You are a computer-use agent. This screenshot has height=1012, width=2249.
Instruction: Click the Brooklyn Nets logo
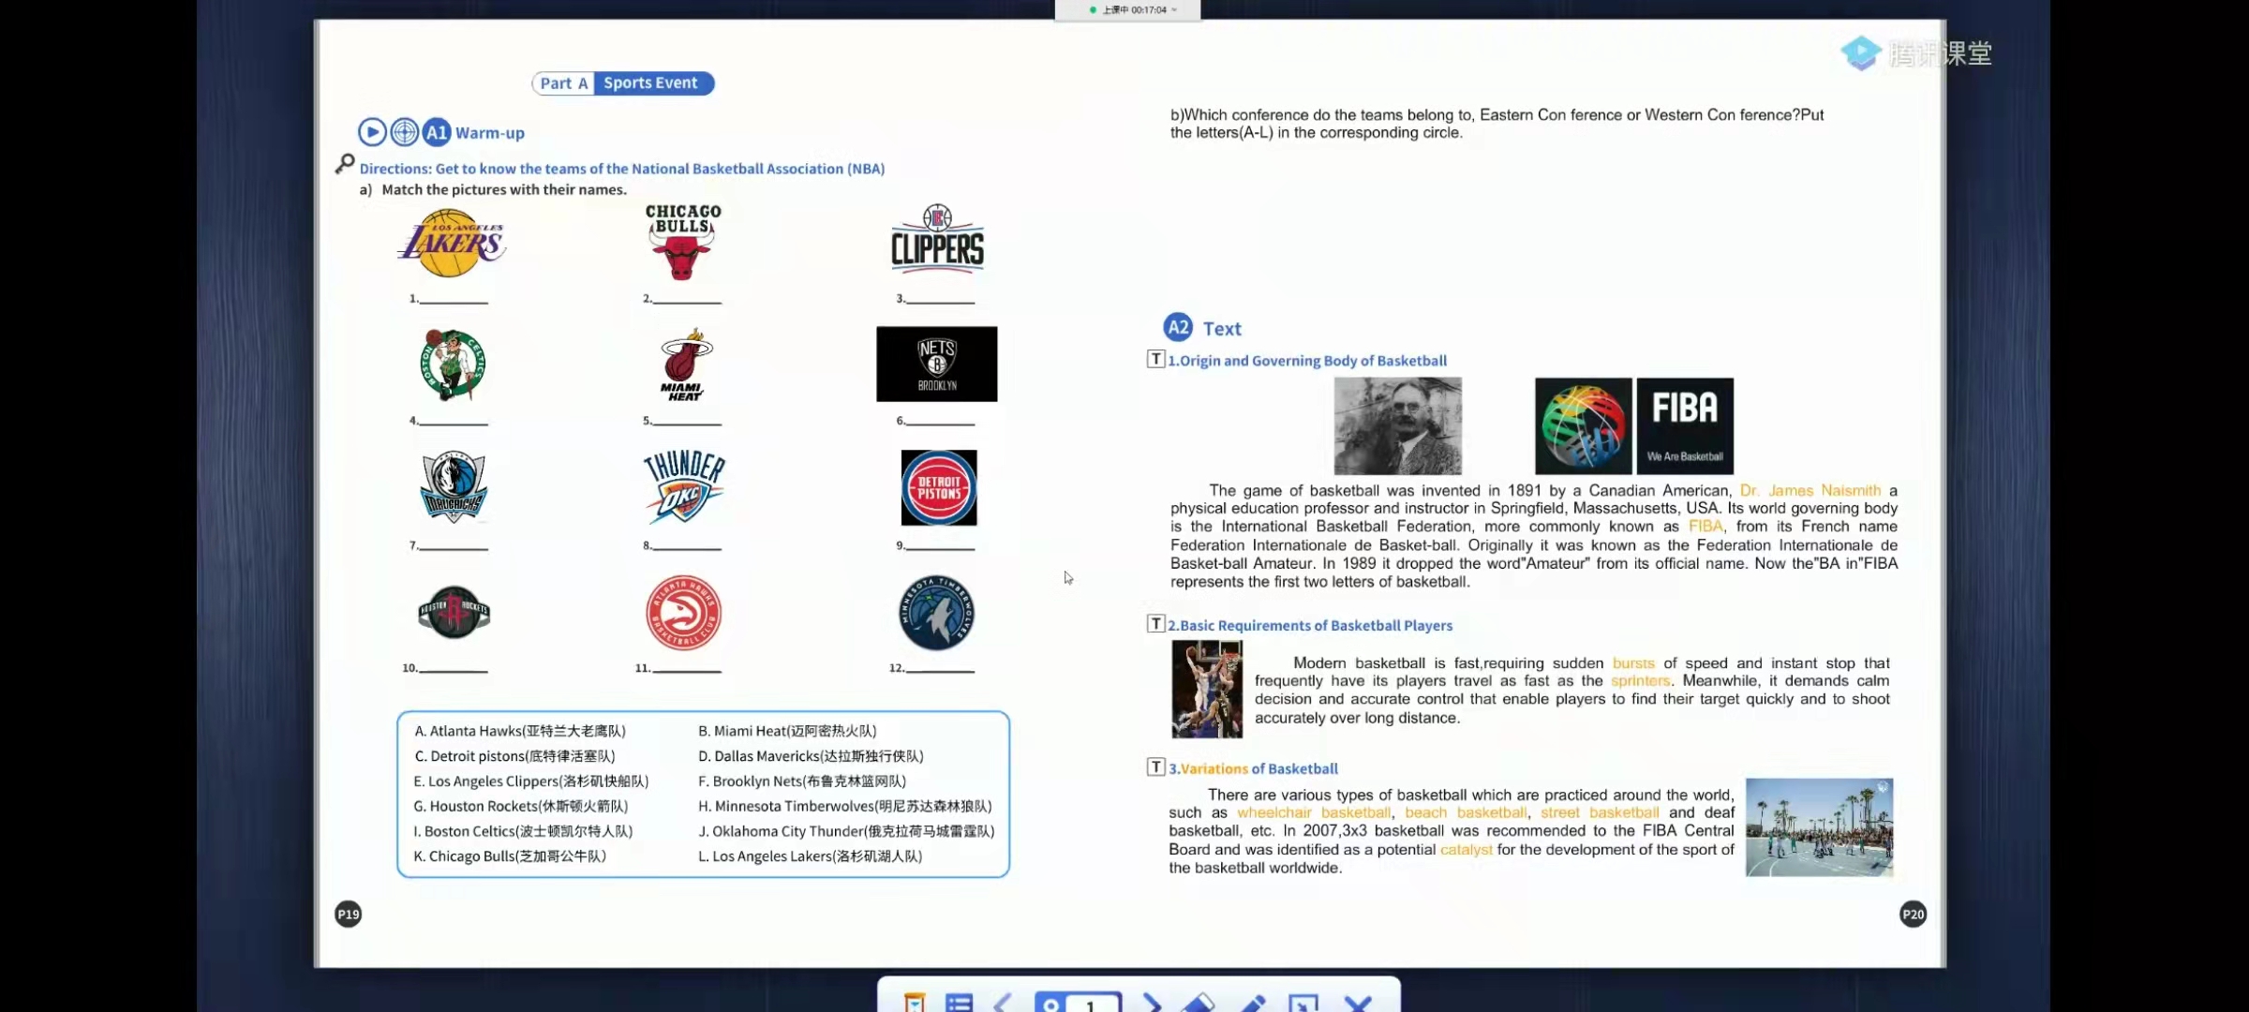pyautogui.click(x=937, y=365)
